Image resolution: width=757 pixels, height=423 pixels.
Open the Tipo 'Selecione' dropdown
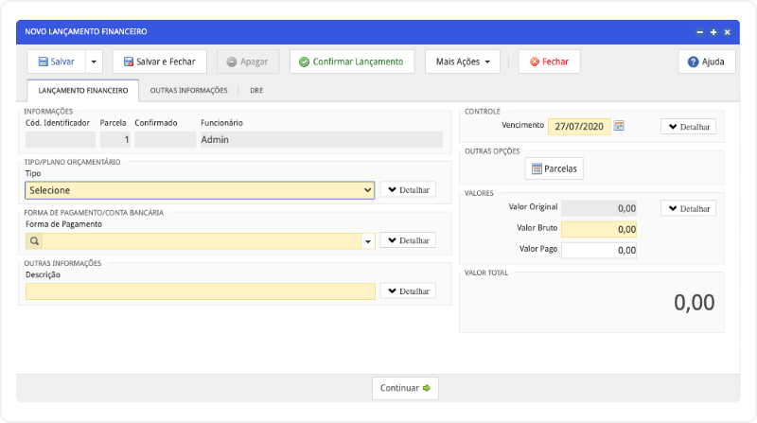(x=200, y=190)
